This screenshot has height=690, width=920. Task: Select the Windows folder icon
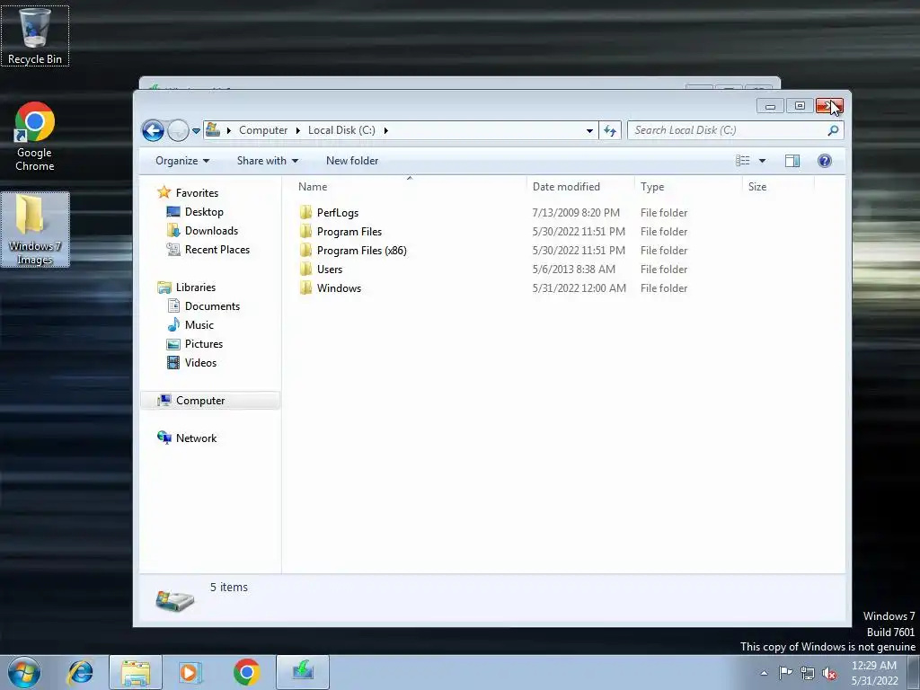[x=305, y=288]
